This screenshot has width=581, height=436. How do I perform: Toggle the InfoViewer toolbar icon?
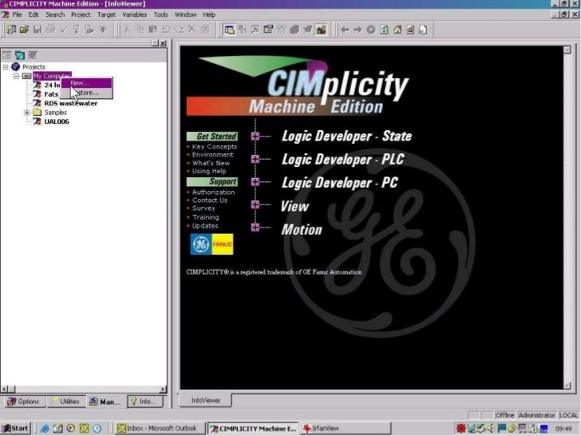pos(321,30)
